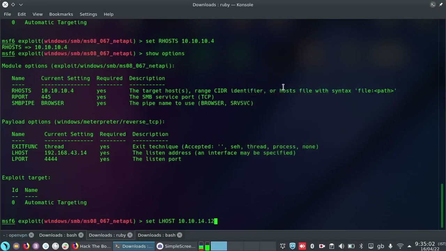Click the Konsole terminal scrollbar handle
Viewport: 446px width, 251px height.
coord(442,206)
